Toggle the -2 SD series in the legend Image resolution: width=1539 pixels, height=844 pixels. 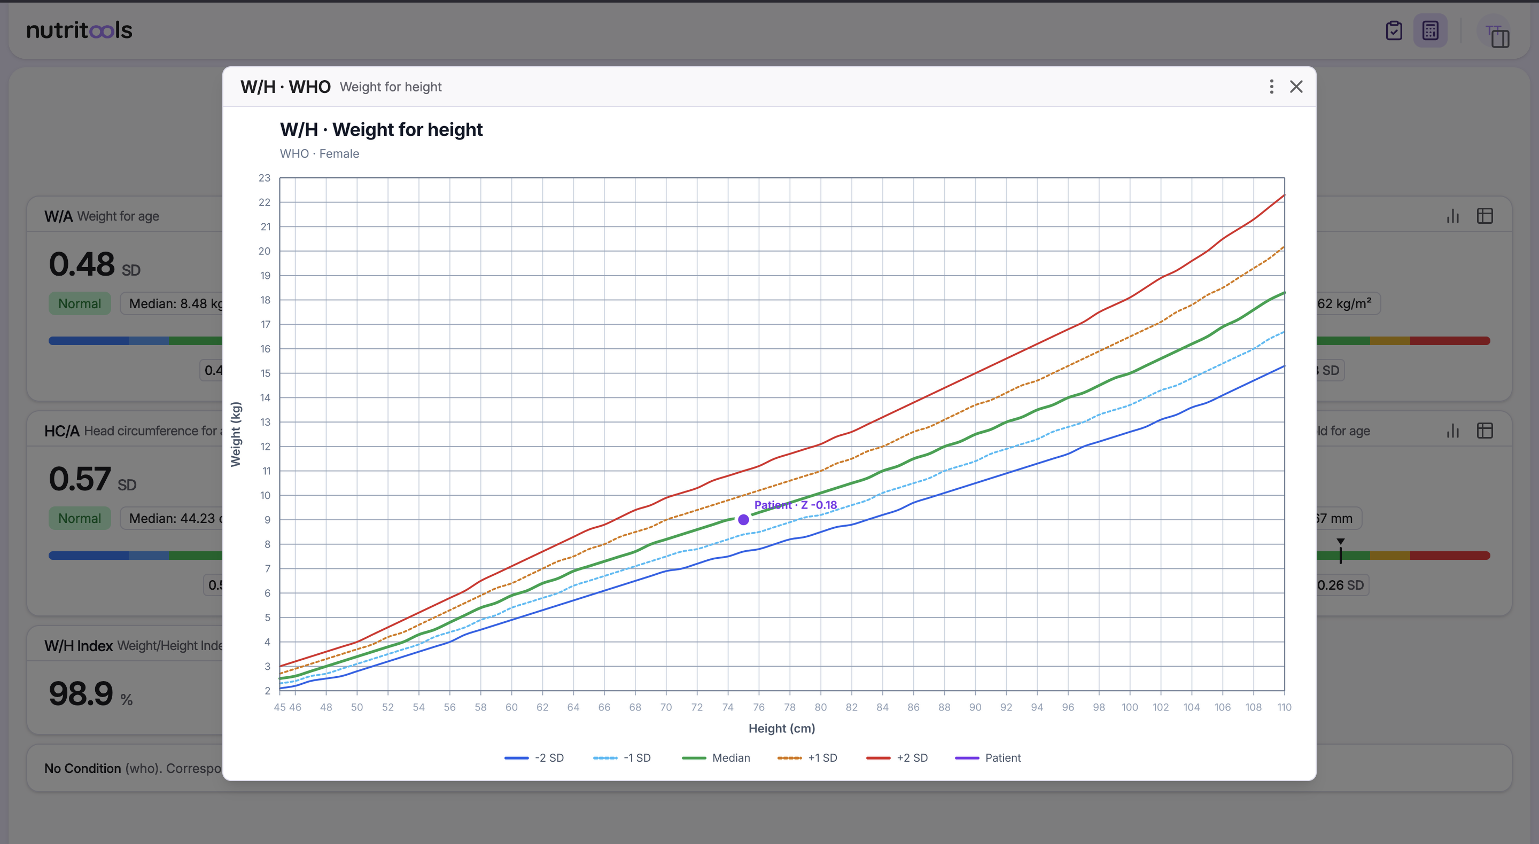pos(534,758)
